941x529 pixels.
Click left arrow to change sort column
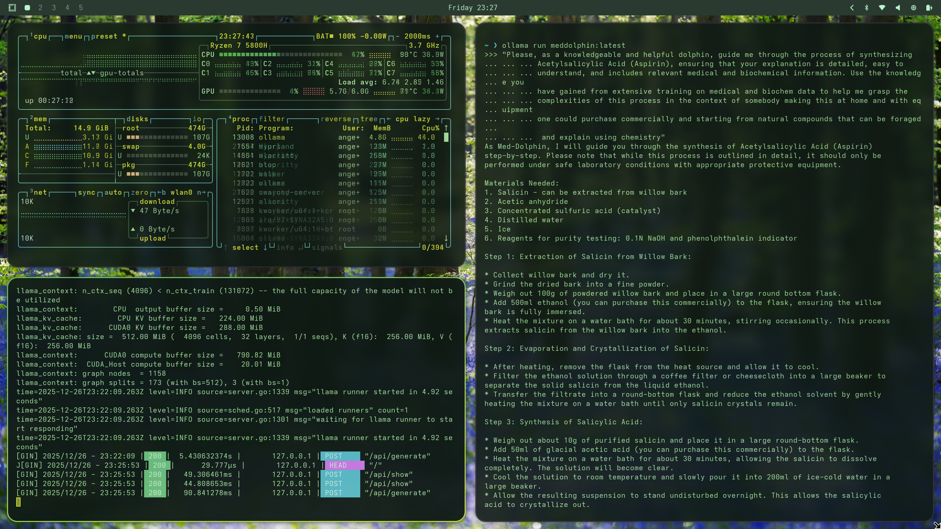389,119
